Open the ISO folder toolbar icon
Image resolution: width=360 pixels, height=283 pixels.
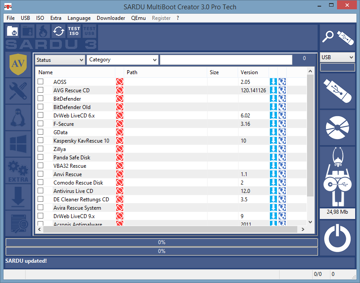tap(12, 31)
